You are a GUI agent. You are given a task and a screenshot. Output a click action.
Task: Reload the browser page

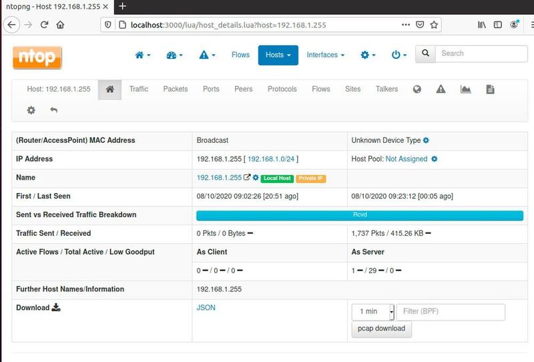pyautogui.click(x=44, y=25)
